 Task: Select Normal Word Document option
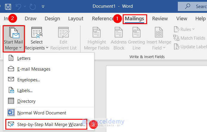tap(49, 113)
